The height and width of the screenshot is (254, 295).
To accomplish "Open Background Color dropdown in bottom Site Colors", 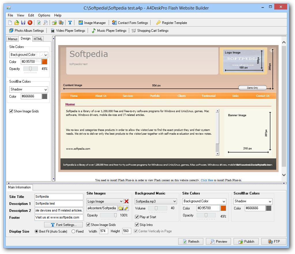I will [x=204, y=201].
